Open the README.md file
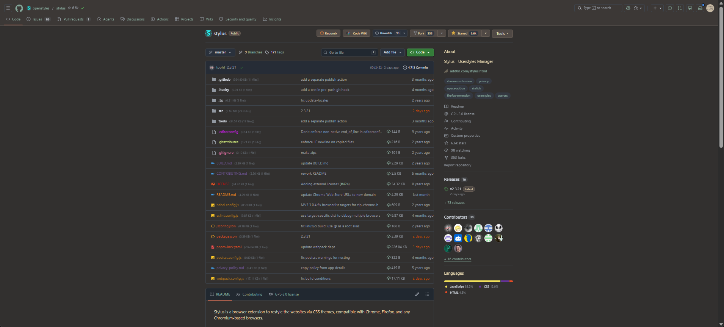The image size is (724, 327). (x=226, y=195)
